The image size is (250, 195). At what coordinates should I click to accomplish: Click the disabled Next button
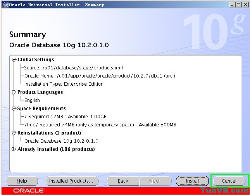tap(155, 181)
